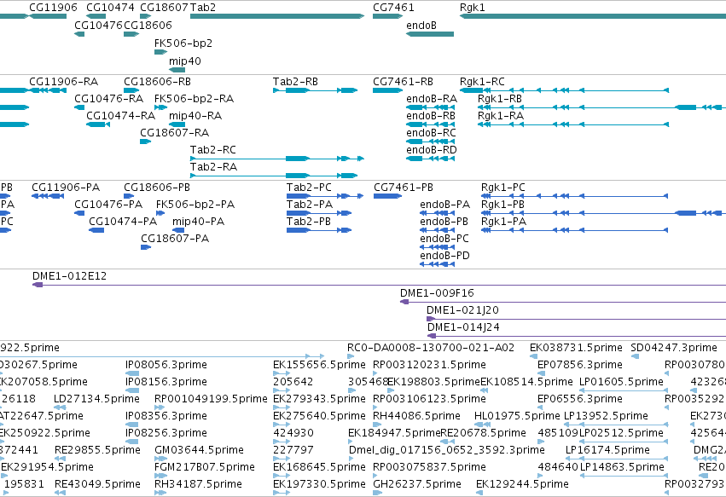
Task: Select transcript Tab2-RC label
Action: point(213,150)
